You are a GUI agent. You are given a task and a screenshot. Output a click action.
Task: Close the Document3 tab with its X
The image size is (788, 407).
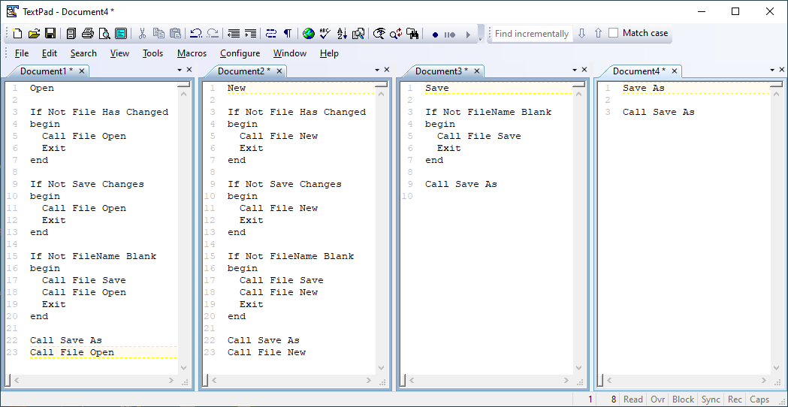pyautogui.click(x=477, y=71)
